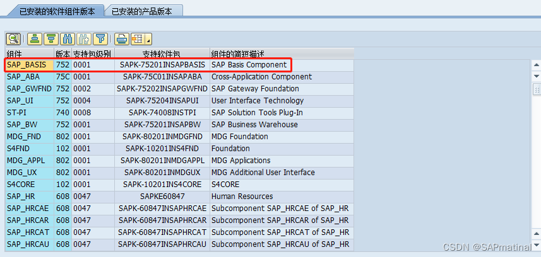Select the SAP_HRCAR component cell
541x257 pixels.
(x=30, y=220)
